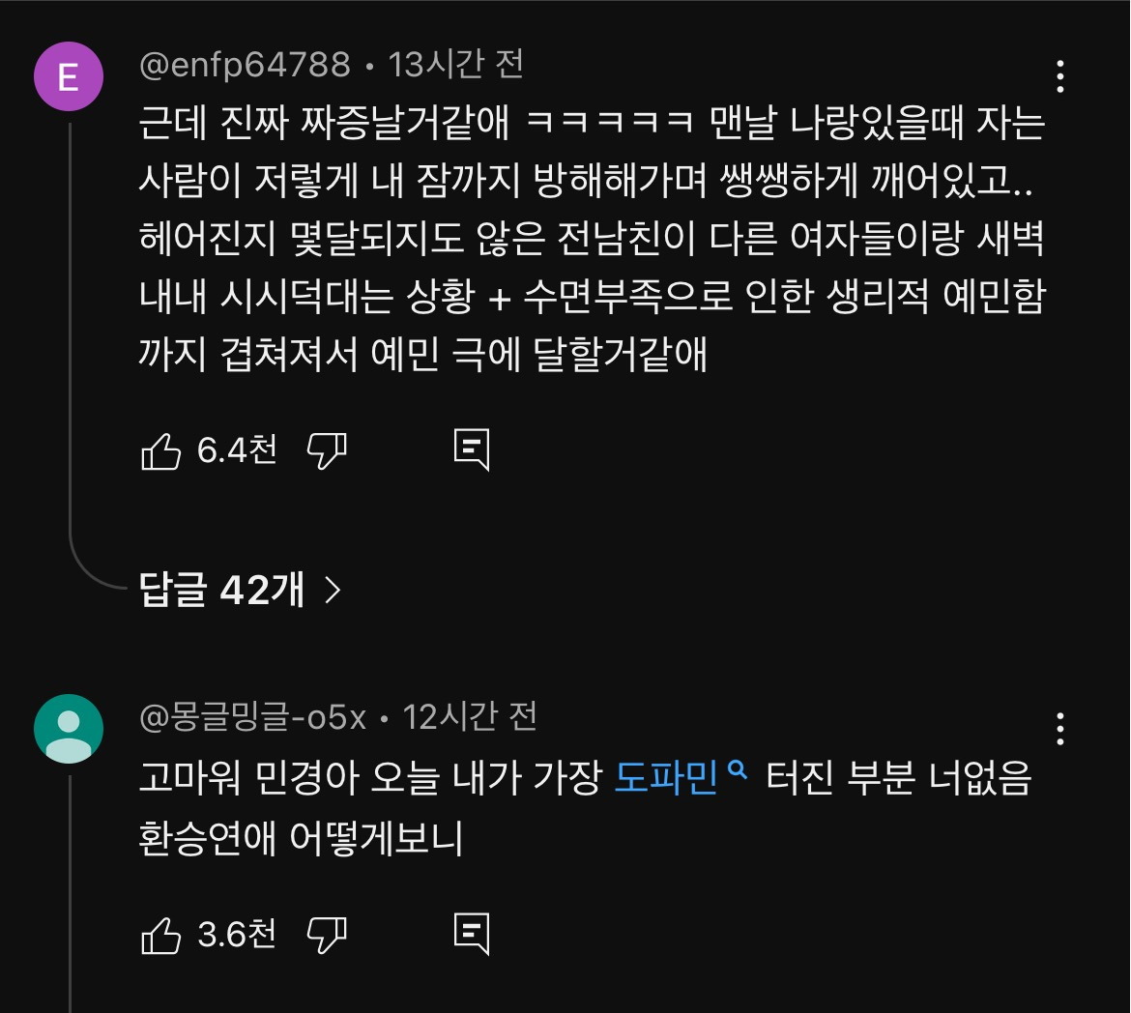Screen dimensions: 1131x1013
Task: Open the more options menu for @enfp64788's comment
Action: pos(1060,76)
